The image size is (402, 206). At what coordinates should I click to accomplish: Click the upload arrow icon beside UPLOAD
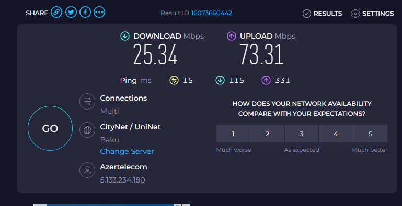pos(232,36)
